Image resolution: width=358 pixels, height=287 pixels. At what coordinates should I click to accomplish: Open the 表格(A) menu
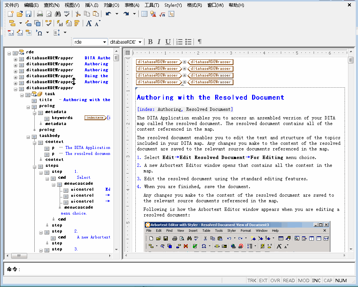point(132,5)
